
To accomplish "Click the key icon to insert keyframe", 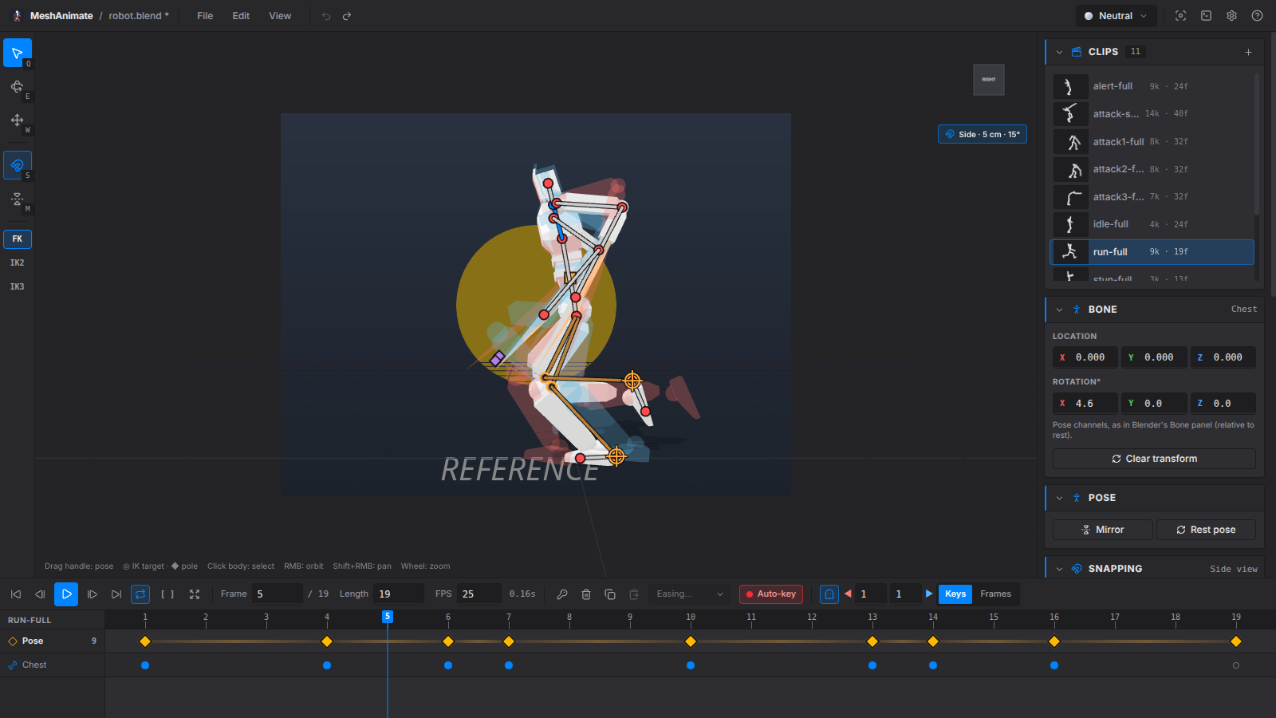I will point(562,594).
